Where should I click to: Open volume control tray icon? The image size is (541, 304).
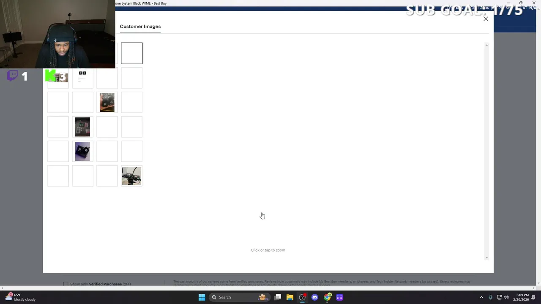506,297
